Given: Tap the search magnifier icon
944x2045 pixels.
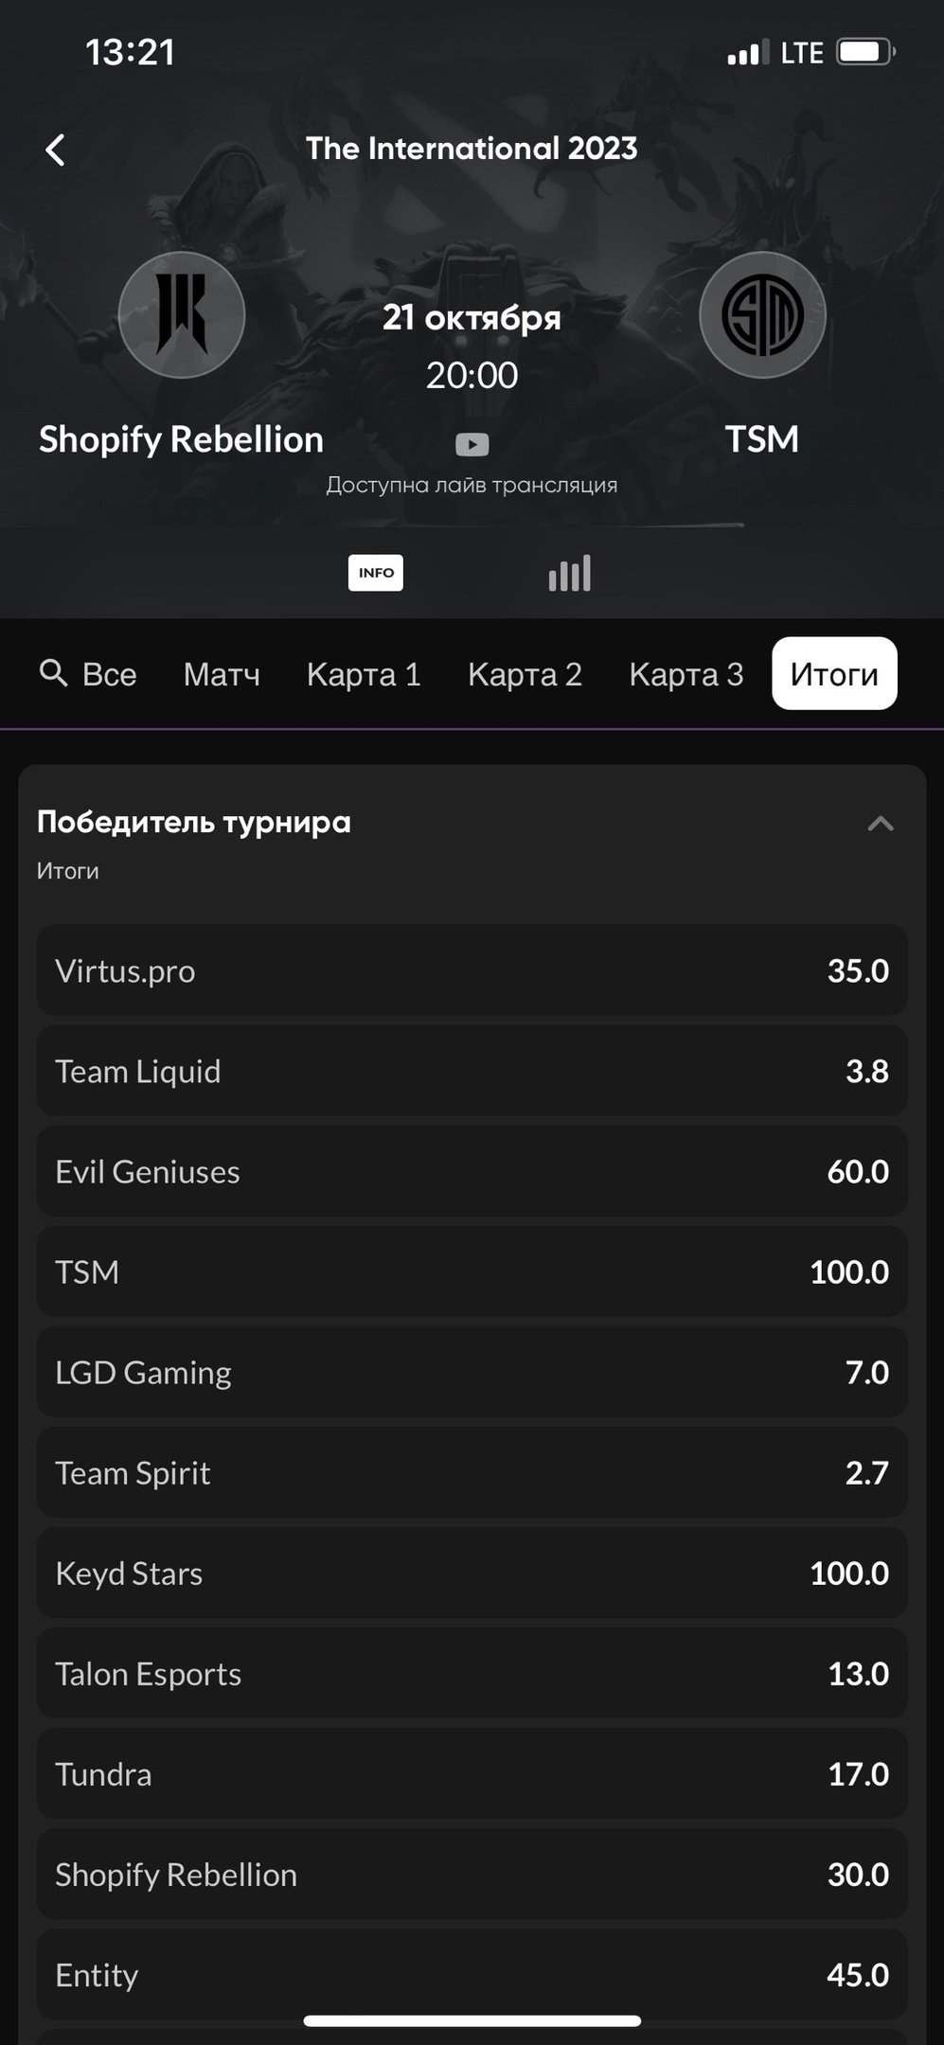Looking at the screenshot, I should [x=53, y=673].
